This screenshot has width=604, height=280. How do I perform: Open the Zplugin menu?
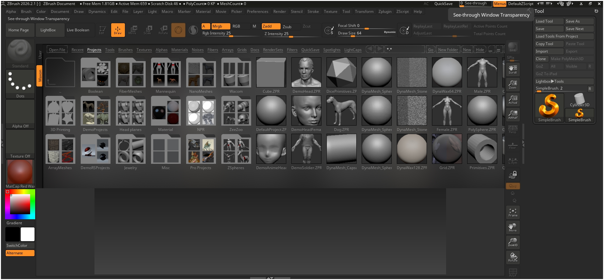click(x=385, y=12)
